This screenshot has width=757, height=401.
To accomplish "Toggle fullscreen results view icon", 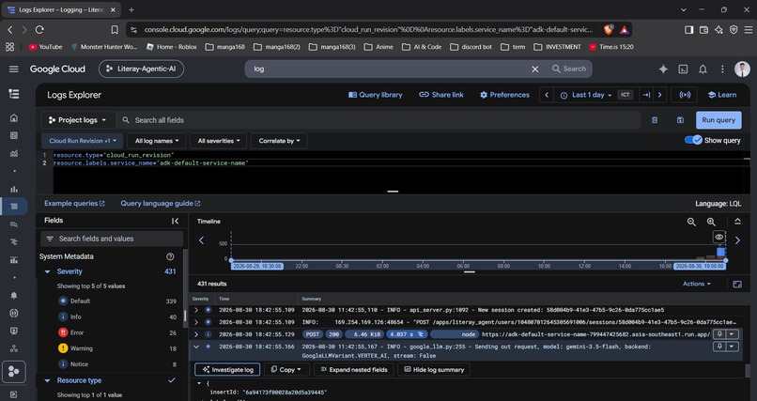I will (737, 285).
